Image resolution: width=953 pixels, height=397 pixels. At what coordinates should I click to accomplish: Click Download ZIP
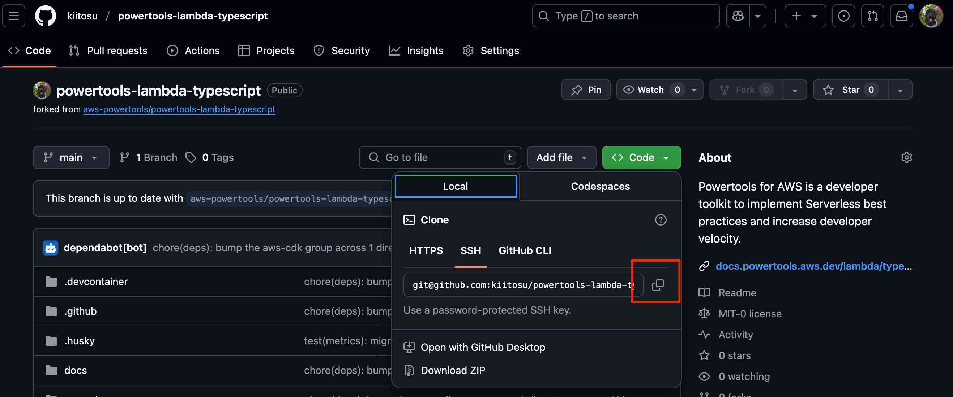coord(452,370)
